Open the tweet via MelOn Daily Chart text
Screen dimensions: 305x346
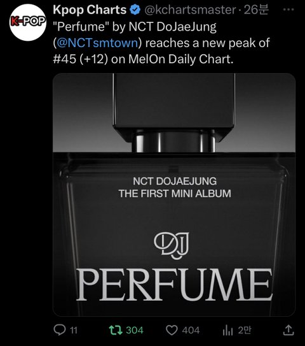point(180,59)
